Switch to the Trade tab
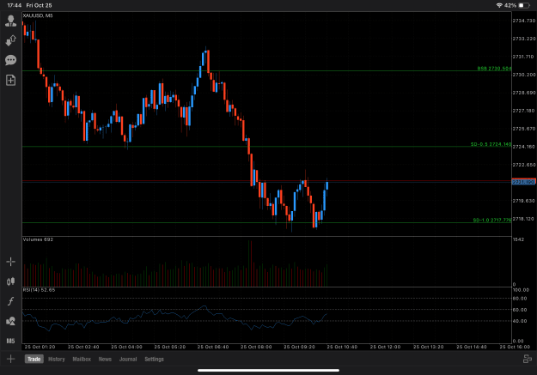This screenshot has width=537, height=375. click(34, 359)
